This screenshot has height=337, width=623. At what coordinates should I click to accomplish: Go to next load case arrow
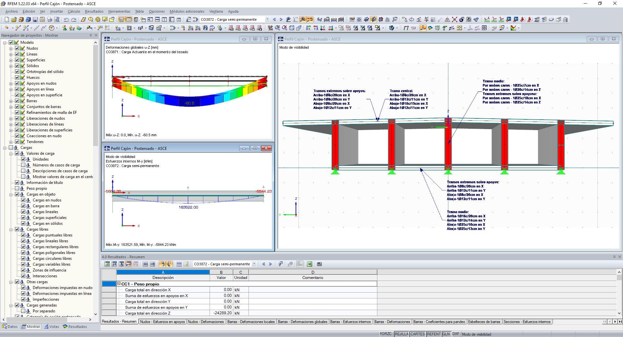(x=281, y=19)
